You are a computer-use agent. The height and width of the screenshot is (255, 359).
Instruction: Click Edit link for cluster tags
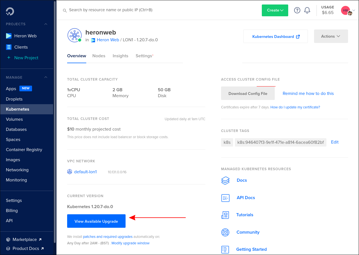pyautogui.click(x=335, y=142)
